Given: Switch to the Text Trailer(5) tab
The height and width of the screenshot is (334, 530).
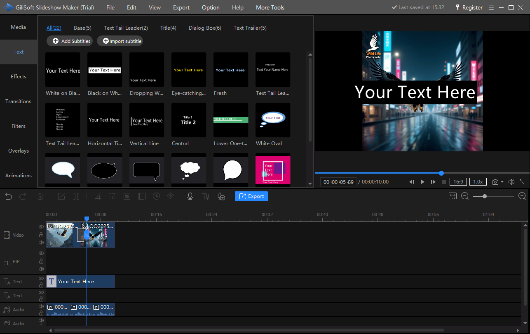Looking at the screenshot, I should pos(250,28).
